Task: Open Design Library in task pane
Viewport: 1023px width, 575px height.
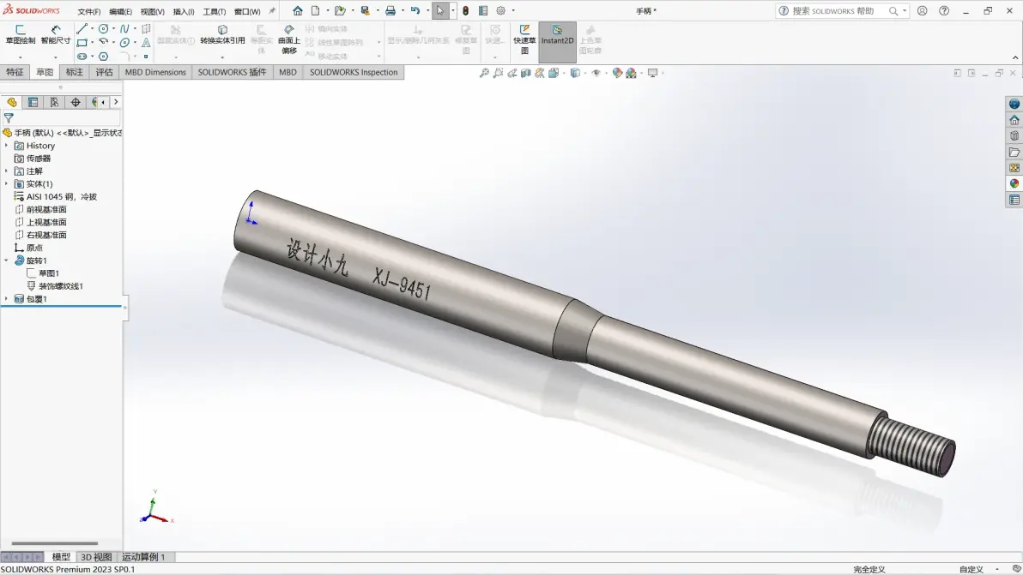Action: 1014,136
